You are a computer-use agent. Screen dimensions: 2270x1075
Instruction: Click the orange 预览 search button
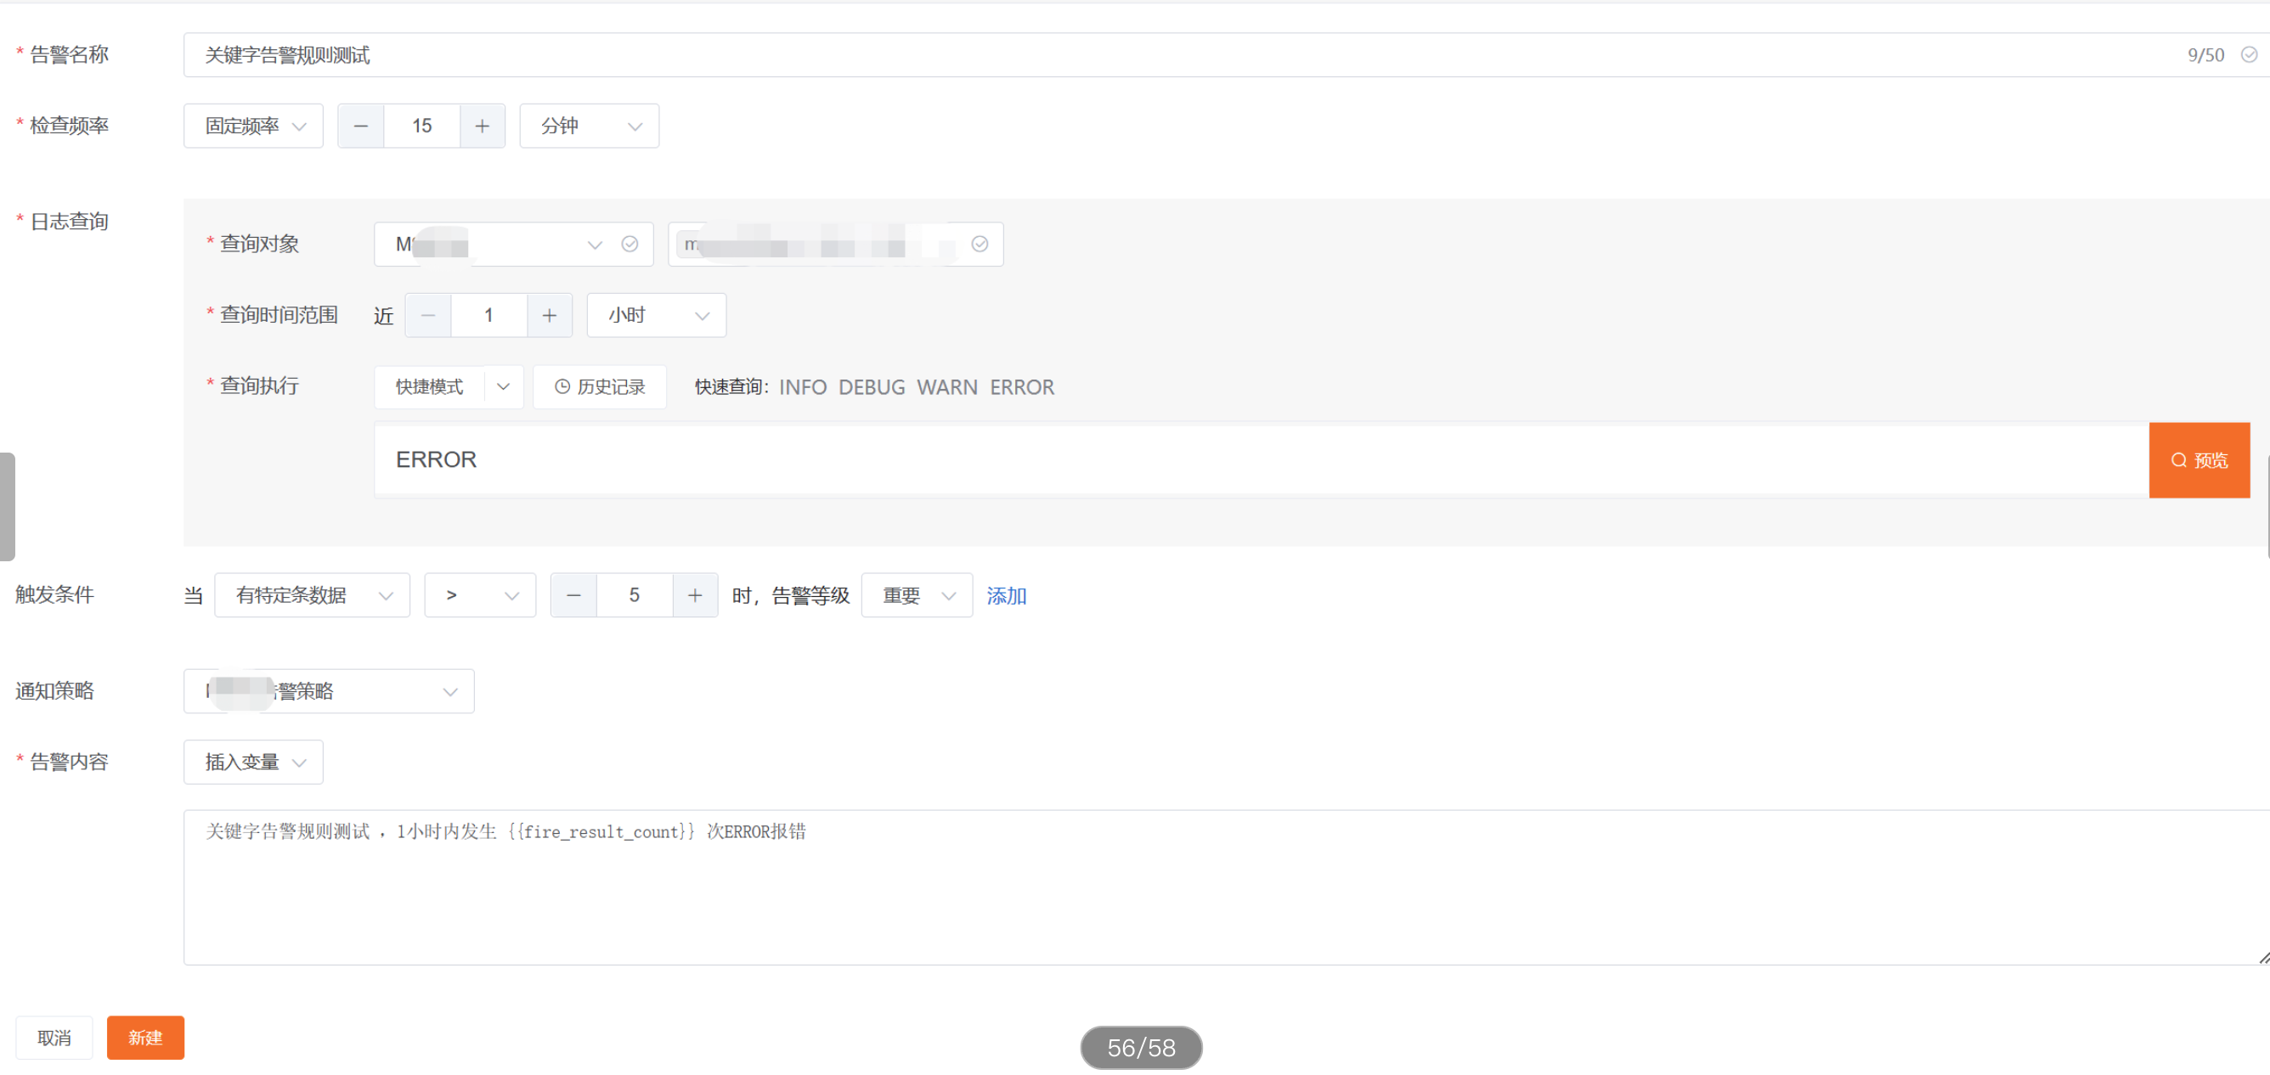tap(2199, 460)
